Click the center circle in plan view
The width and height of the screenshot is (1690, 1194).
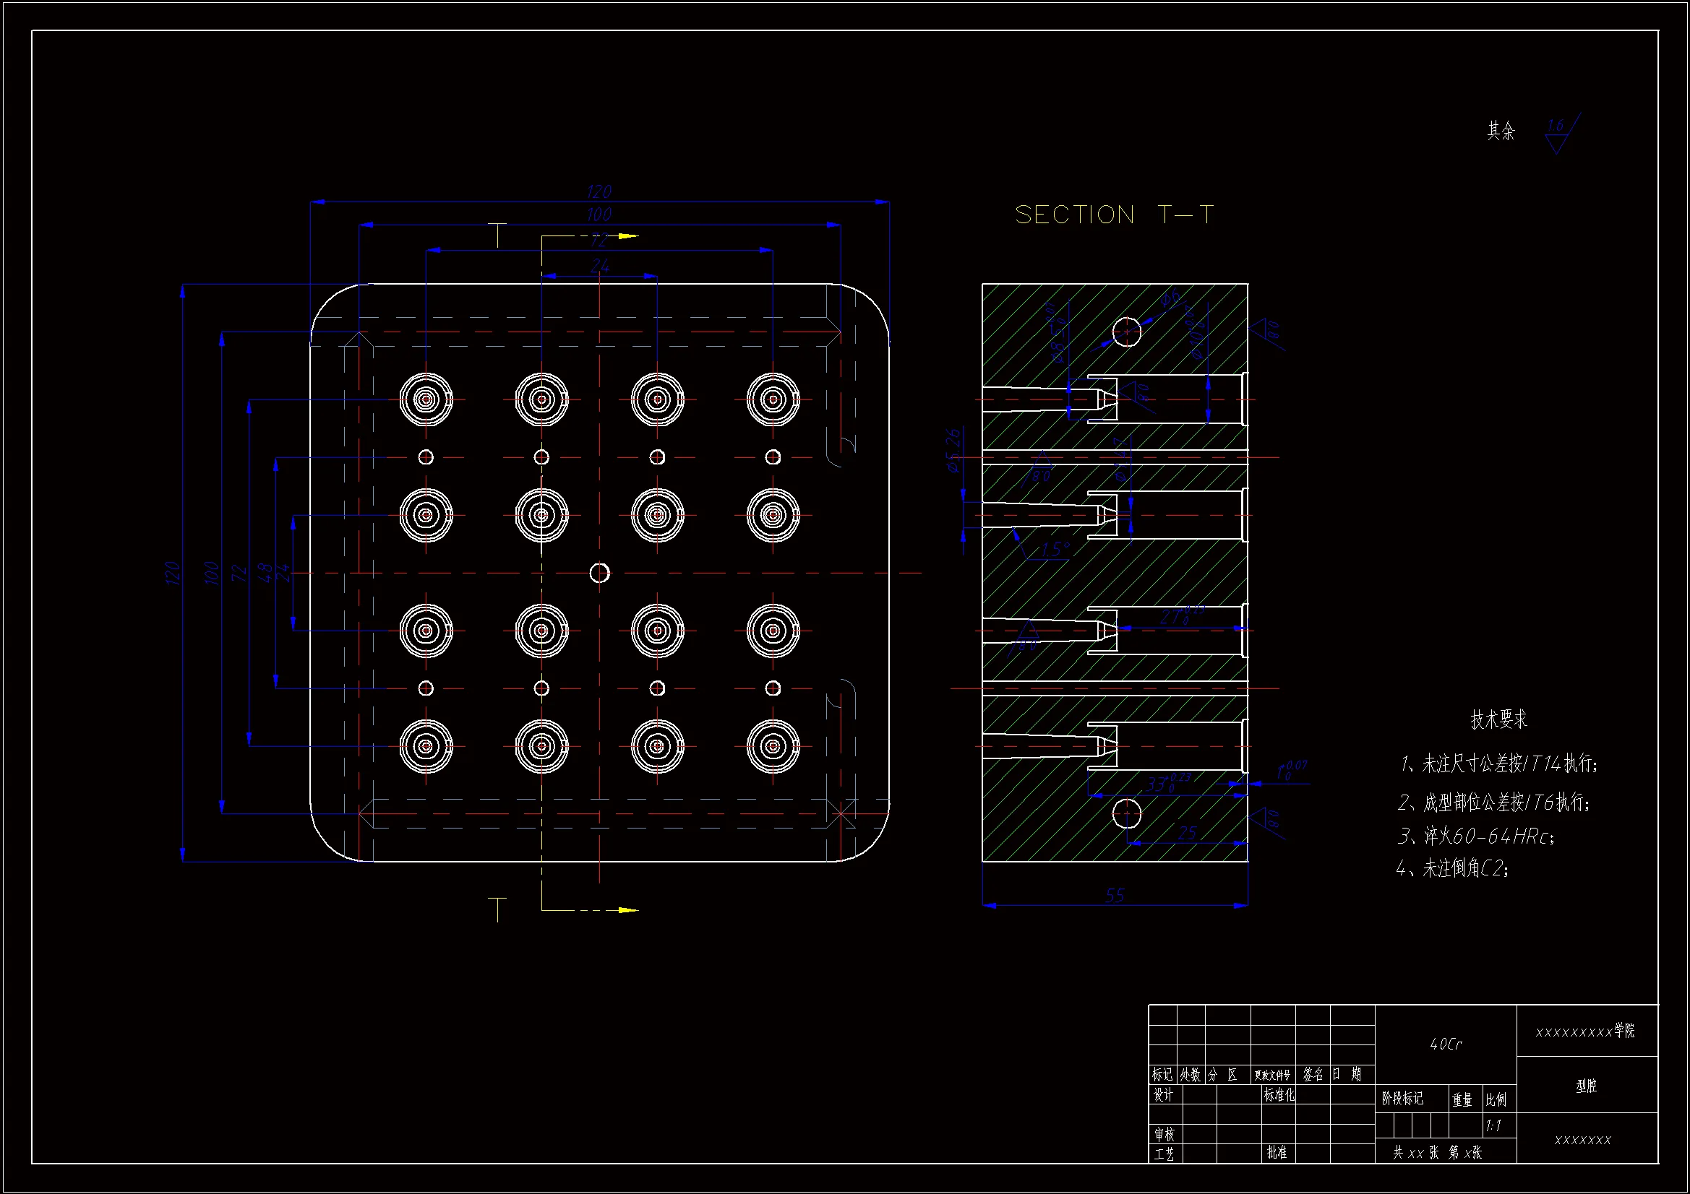click(x=600, y=572)
